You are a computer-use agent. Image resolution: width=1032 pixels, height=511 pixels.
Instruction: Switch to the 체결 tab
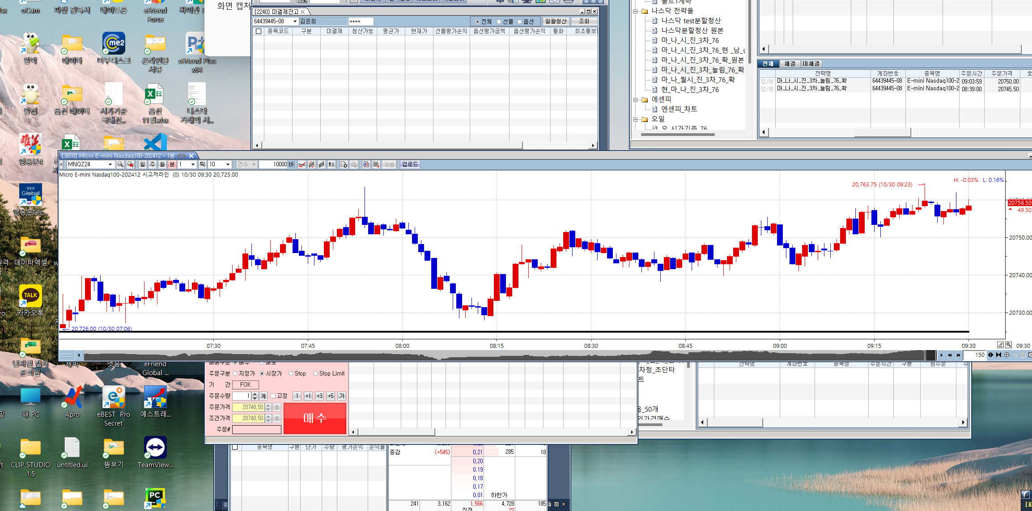[x=790, y=64]
